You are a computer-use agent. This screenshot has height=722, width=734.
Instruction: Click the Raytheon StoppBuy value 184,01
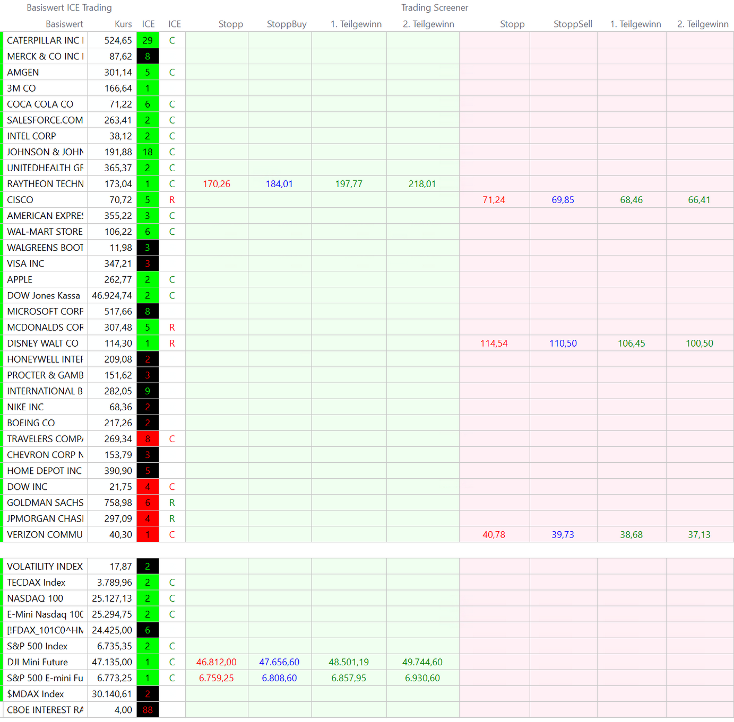[279, 184]
